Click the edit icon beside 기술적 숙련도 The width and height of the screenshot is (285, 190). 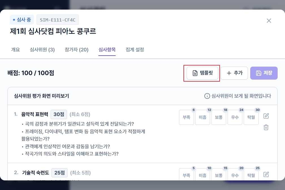pos(266,174)
